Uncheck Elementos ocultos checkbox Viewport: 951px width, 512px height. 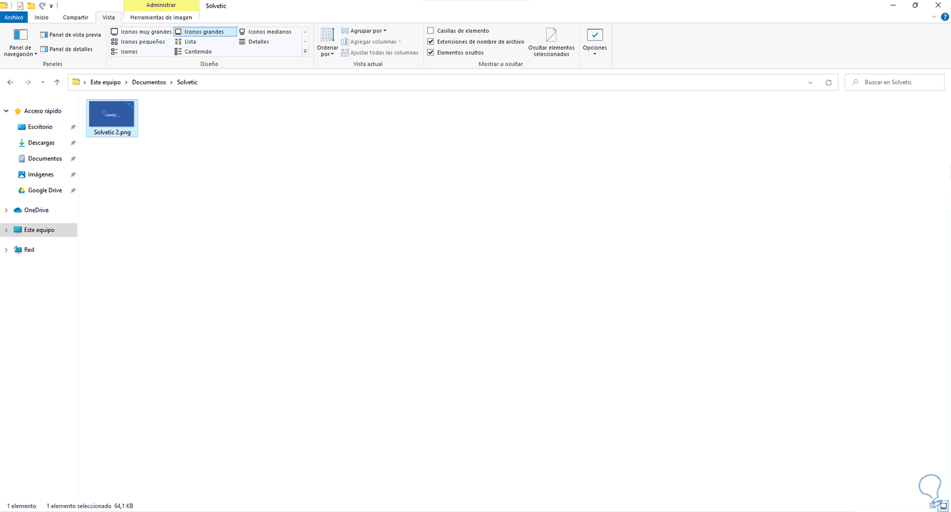click(x=430, y=53)
